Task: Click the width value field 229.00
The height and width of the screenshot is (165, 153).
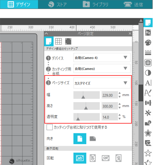Action: pos(110,95)
